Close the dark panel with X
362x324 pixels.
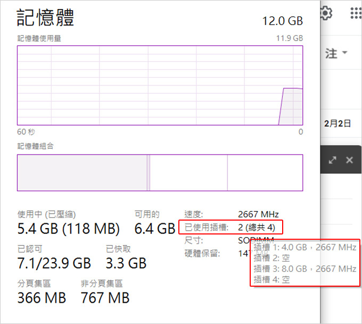click(349, 160)
